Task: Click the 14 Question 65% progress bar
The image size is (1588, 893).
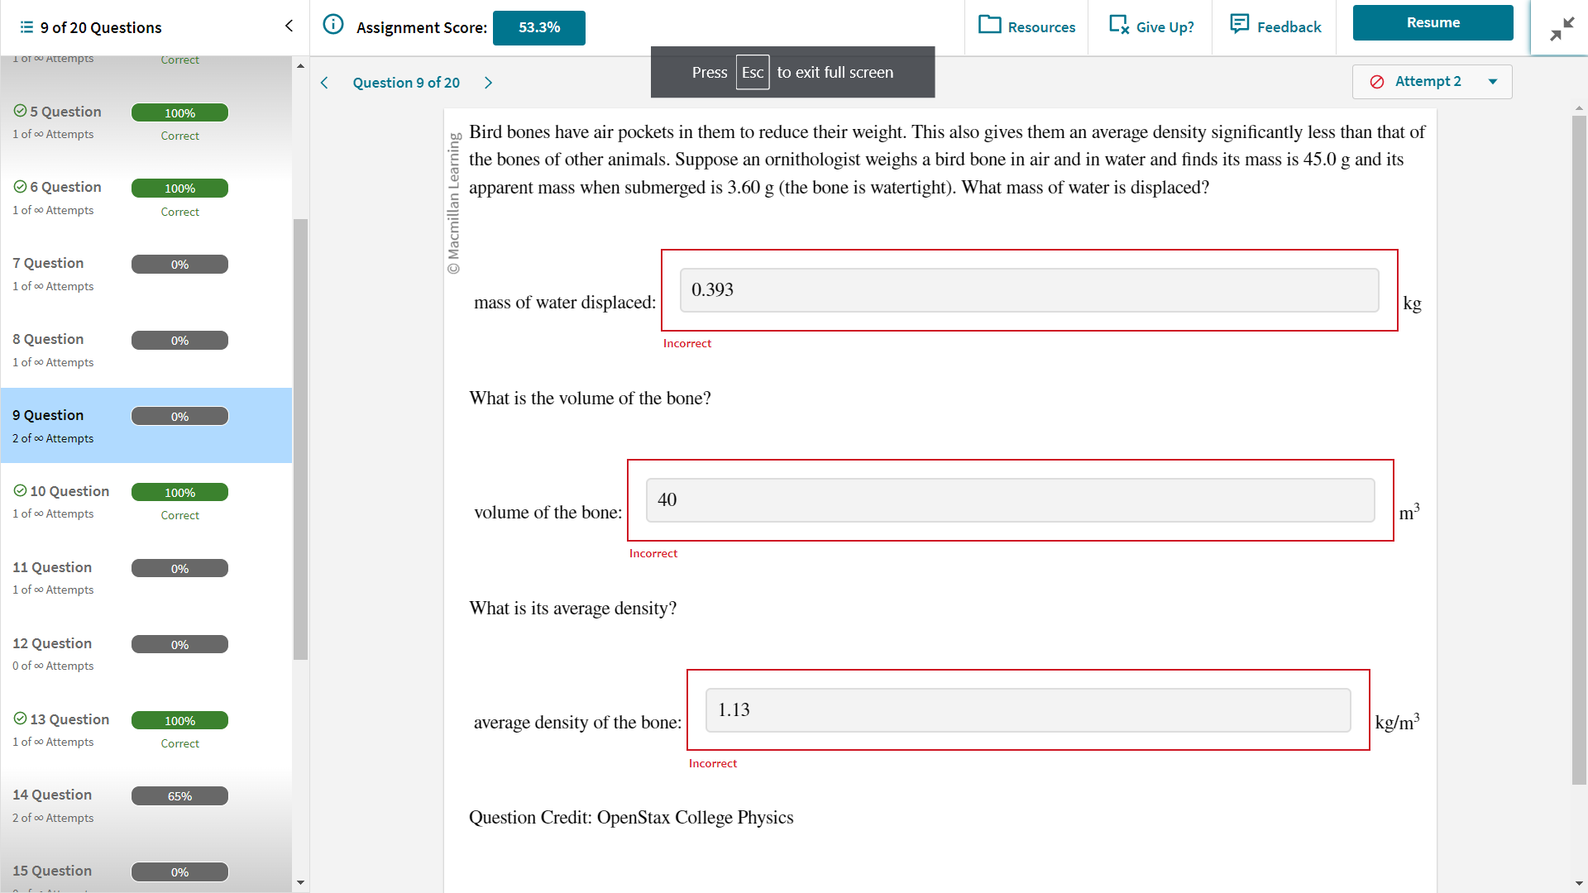Action: pos(179,796)
